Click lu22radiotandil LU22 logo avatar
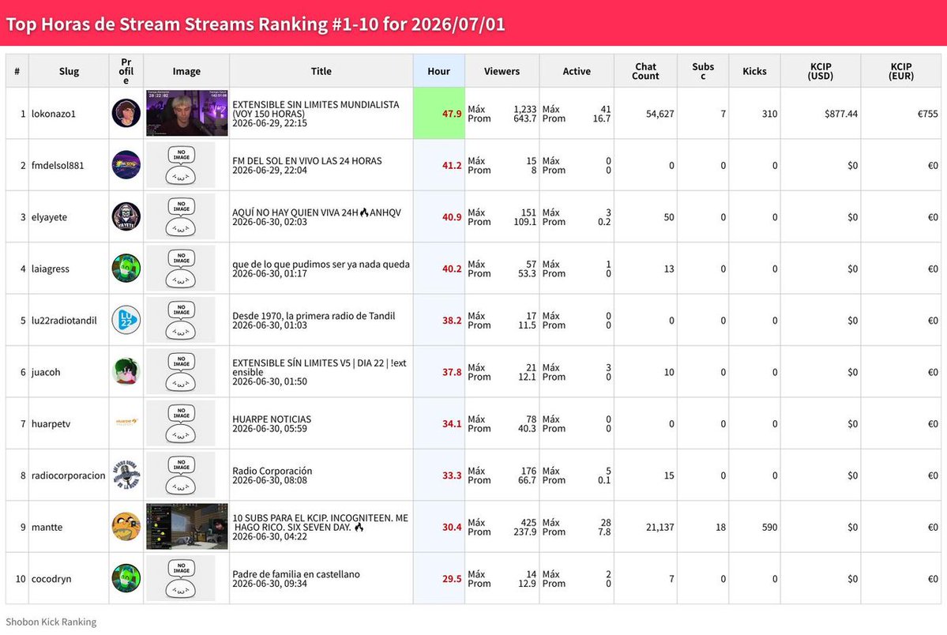Image resolution: width=947 pixels, height=635 pixels. tap(126, 320)
